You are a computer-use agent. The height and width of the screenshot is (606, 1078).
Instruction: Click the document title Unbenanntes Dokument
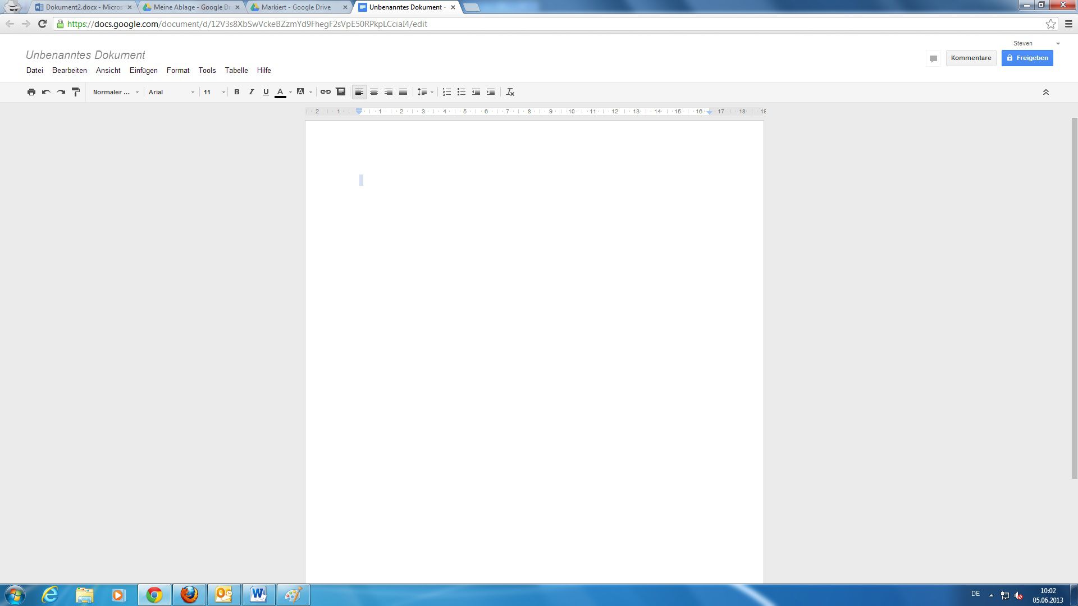(85, 54)
